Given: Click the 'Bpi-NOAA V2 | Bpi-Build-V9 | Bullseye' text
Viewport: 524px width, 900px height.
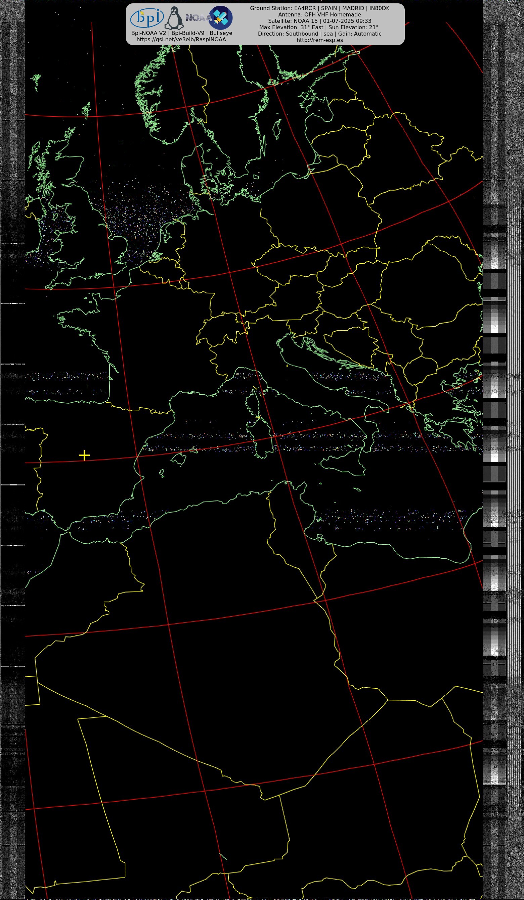Looking at the screenshot, I should click(x=182, y=33).
